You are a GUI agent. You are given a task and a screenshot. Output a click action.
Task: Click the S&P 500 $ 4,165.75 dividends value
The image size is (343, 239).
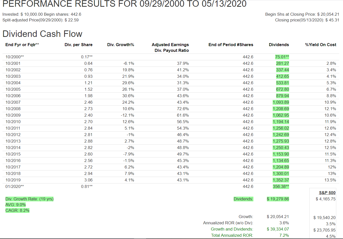[x=326, y=199]
